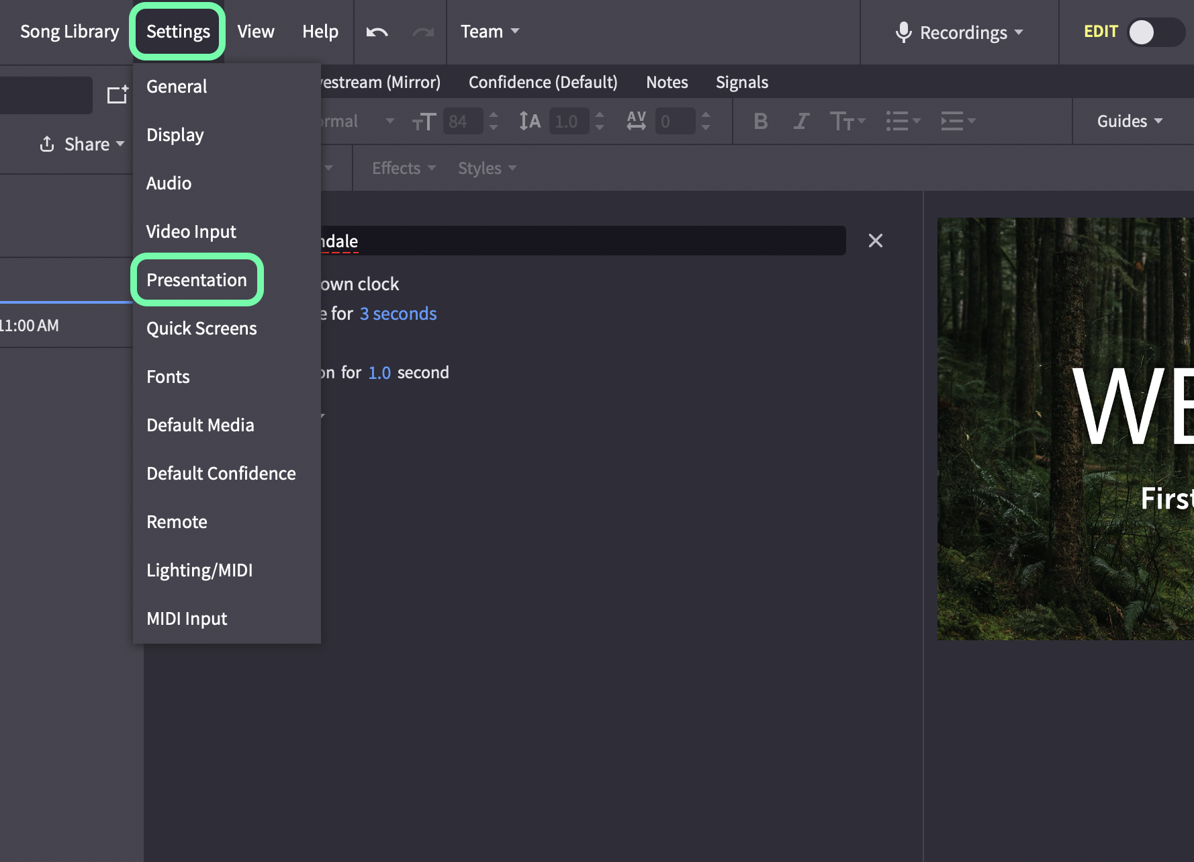Open Presentation settings
Viewport: 1194px width, 862px height.
point(197,280)
